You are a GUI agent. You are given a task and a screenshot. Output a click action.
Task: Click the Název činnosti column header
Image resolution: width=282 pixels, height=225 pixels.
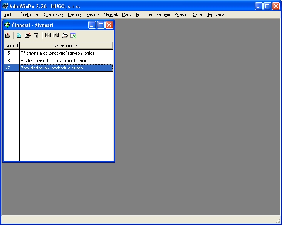coord(66,45)
